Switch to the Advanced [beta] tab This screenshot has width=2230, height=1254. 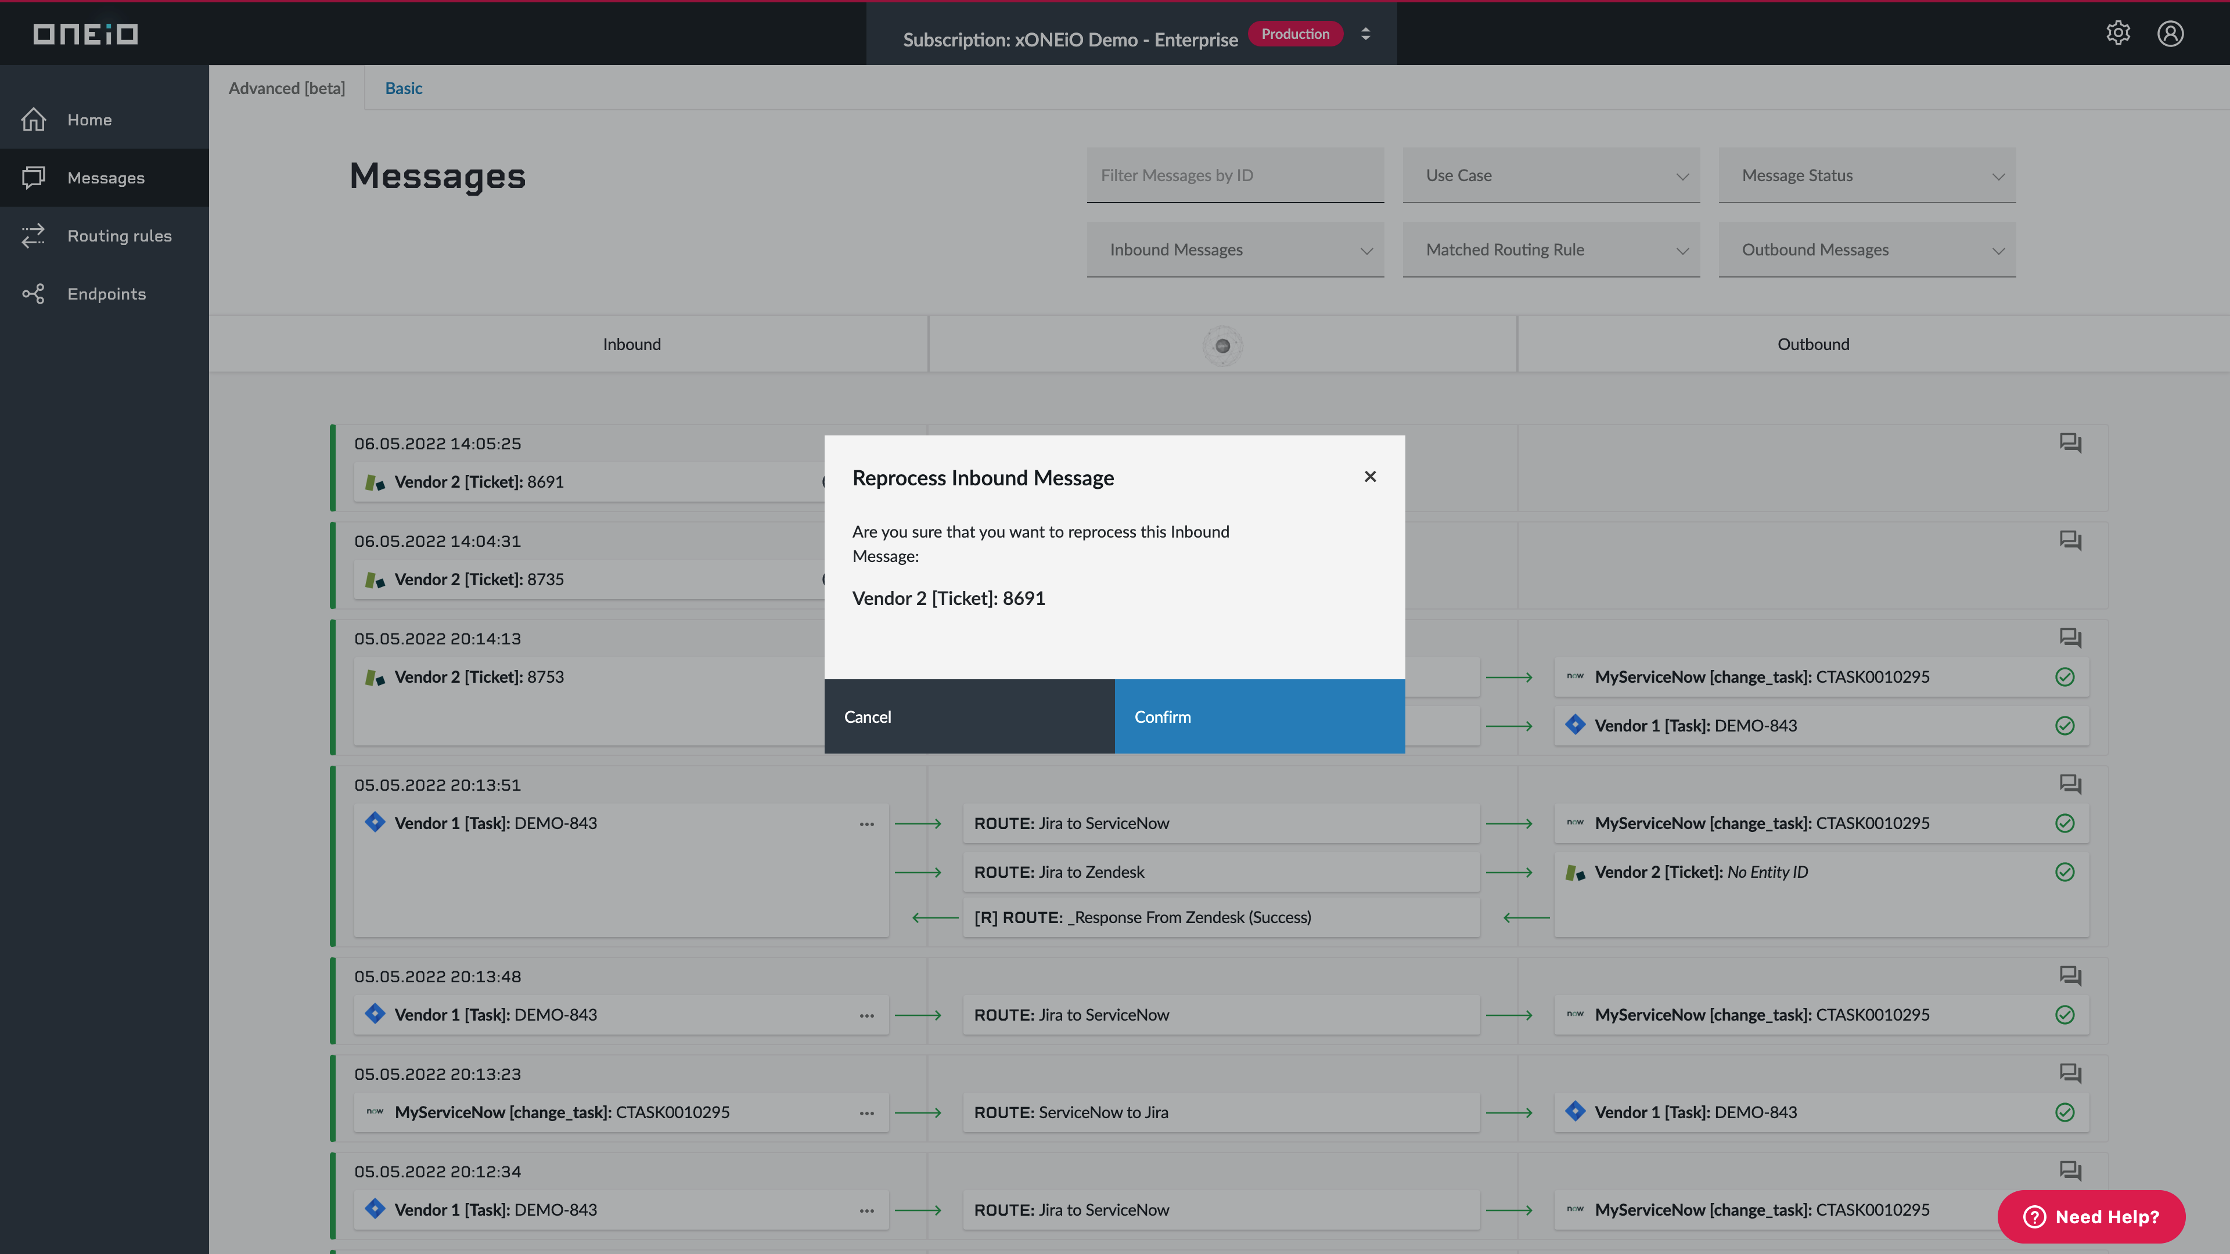tap(286, 88)
